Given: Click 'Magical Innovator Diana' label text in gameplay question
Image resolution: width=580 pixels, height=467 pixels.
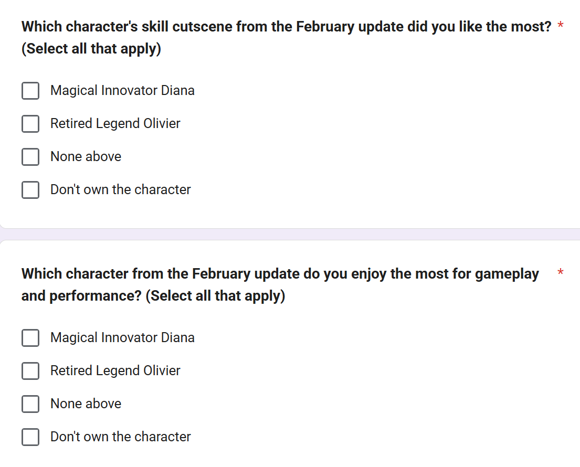Looking at the screenshot, I should pos(122,337).
